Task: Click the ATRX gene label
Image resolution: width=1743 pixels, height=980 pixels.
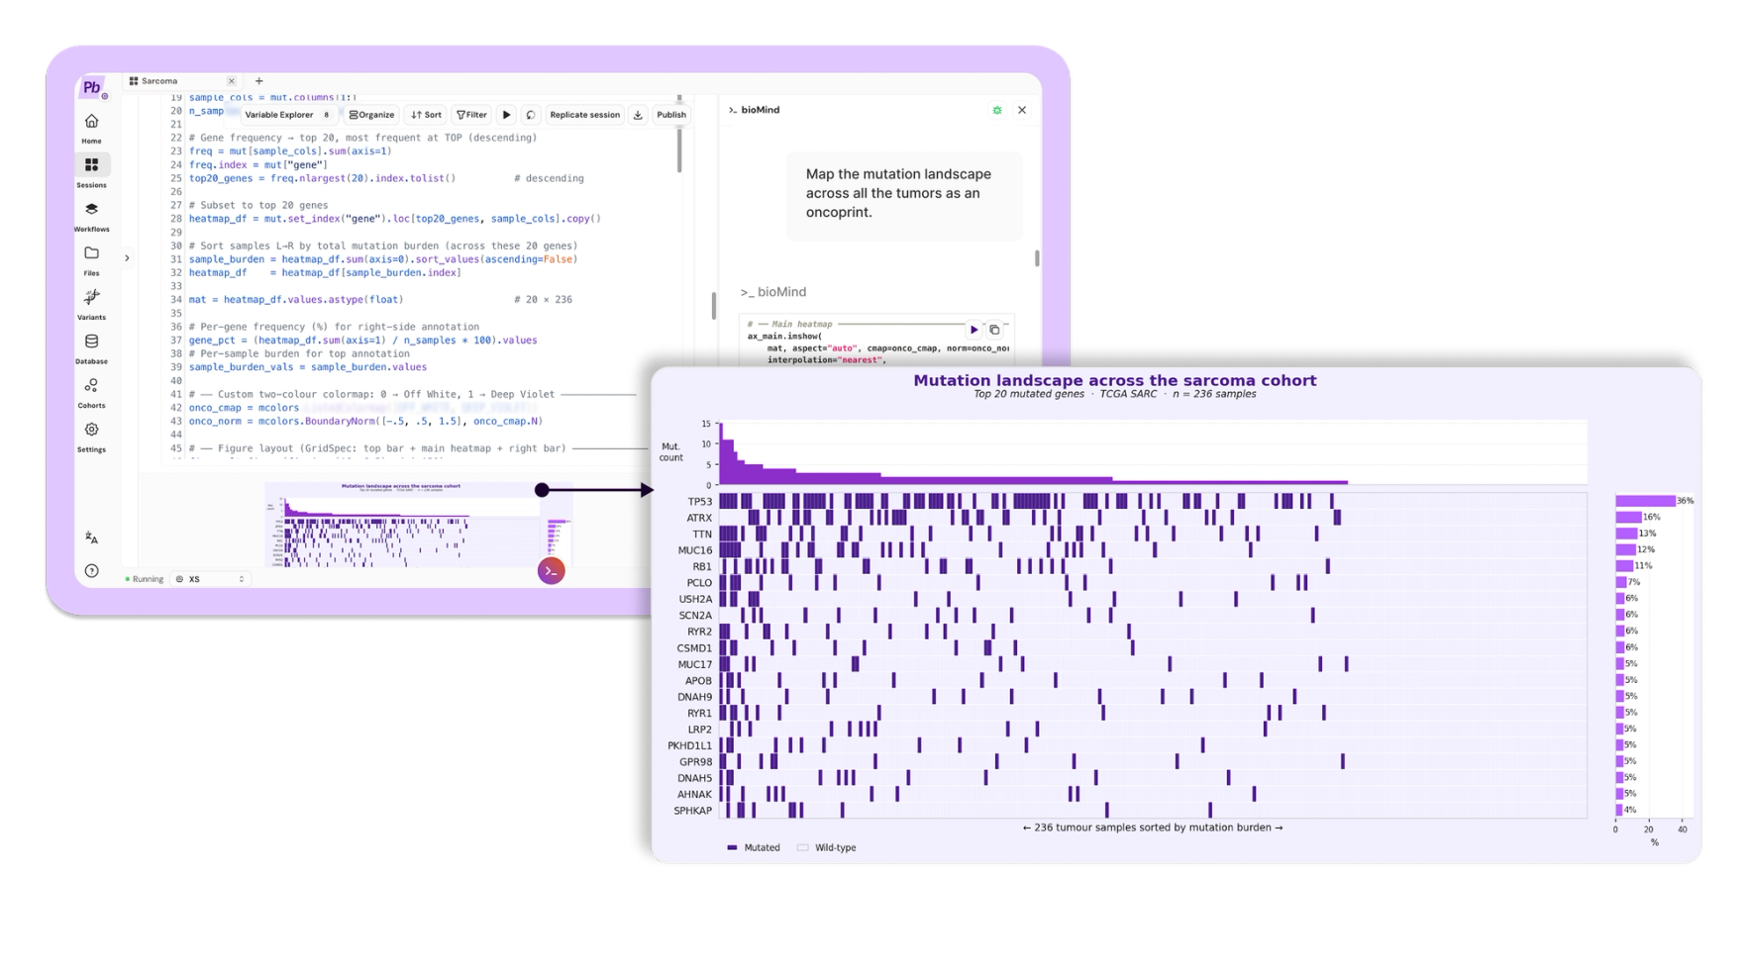Action: 699,518
